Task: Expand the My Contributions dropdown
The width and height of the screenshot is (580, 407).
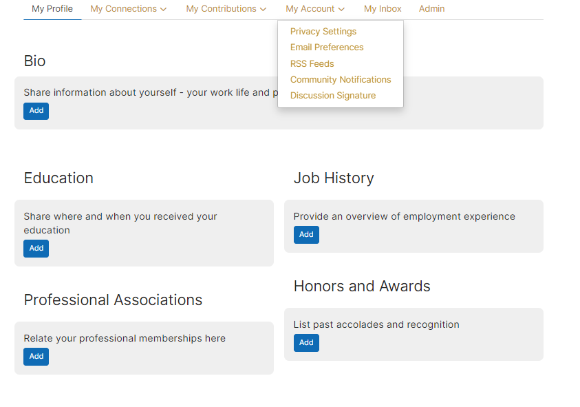Action: click(226, 9)
